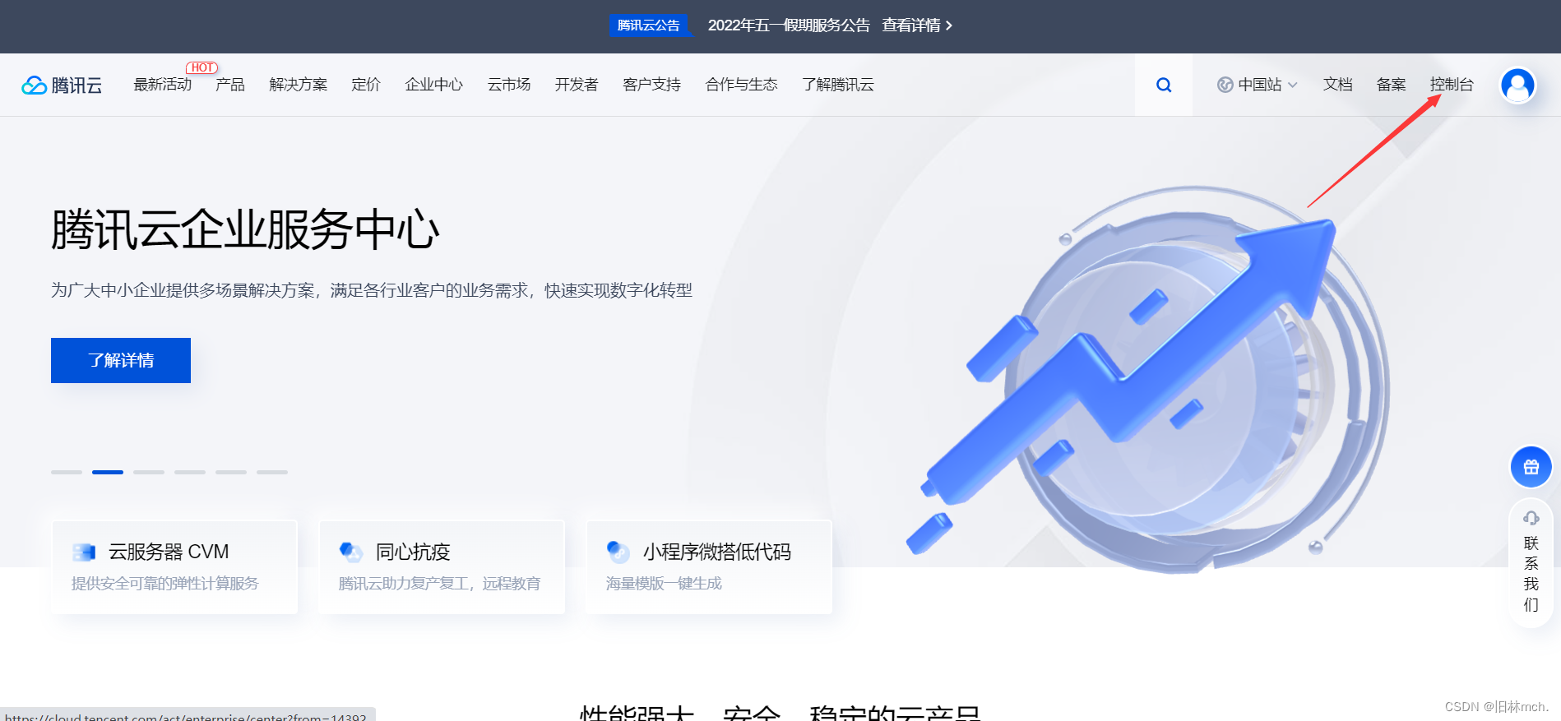Open the search magnifier icon

[1164, 85]
